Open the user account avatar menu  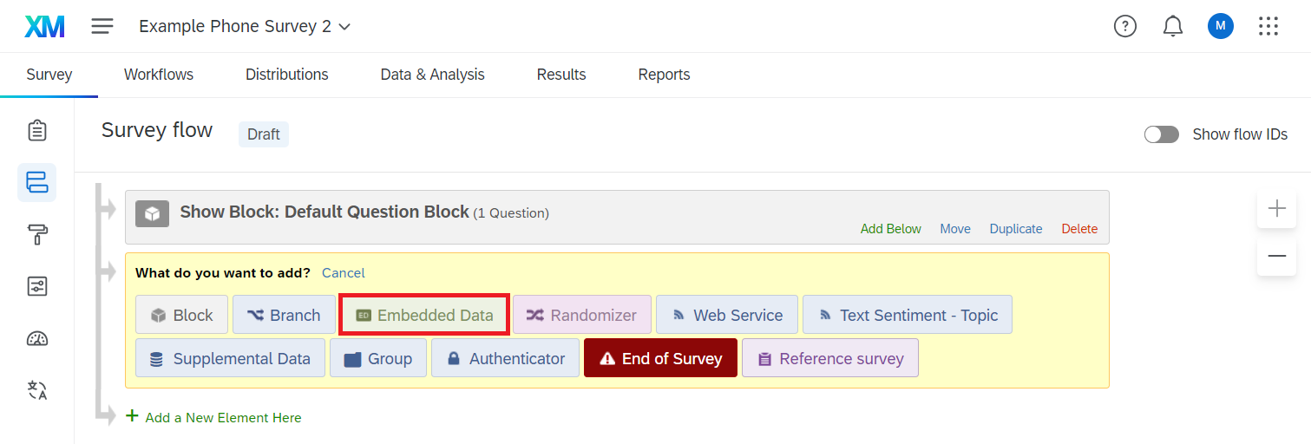point(1220,27)
